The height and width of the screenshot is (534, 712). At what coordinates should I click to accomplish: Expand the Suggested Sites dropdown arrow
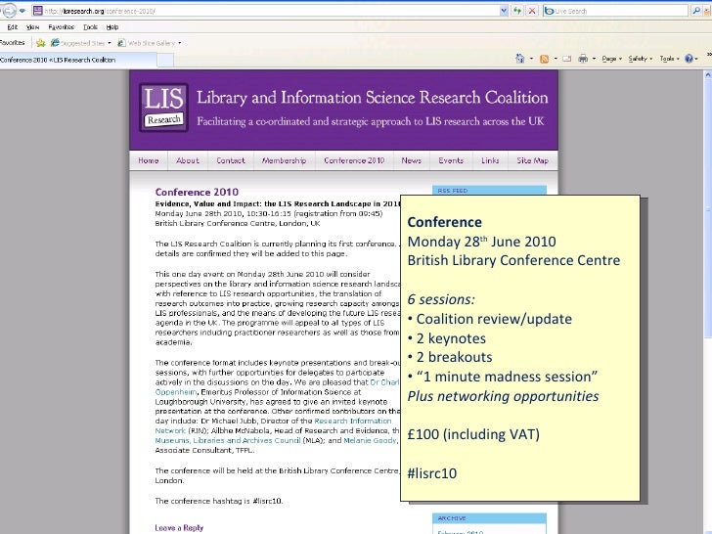tap(110, 43)
